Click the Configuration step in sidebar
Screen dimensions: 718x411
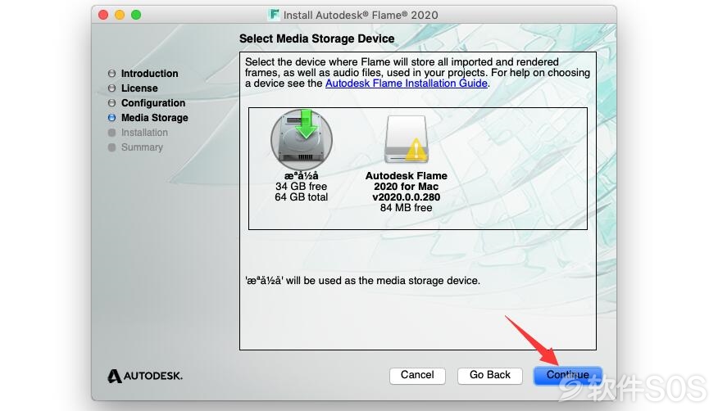(x=153, y=103)
